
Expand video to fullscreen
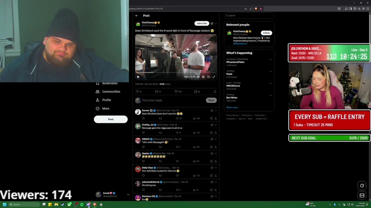214,77
